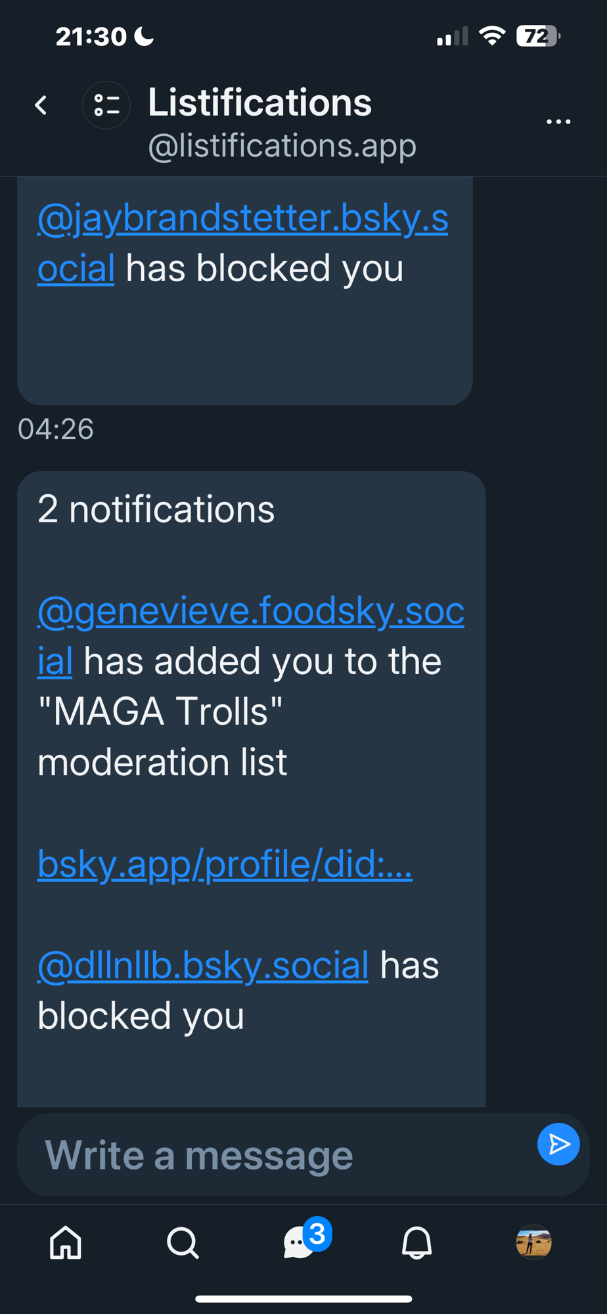
Task: Open your profile picture tab
Action: 533,1243
